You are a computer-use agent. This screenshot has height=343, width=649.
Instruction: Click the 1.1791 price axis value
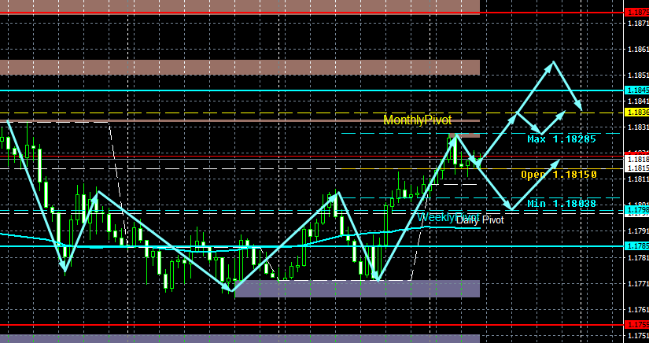point(638,231)
